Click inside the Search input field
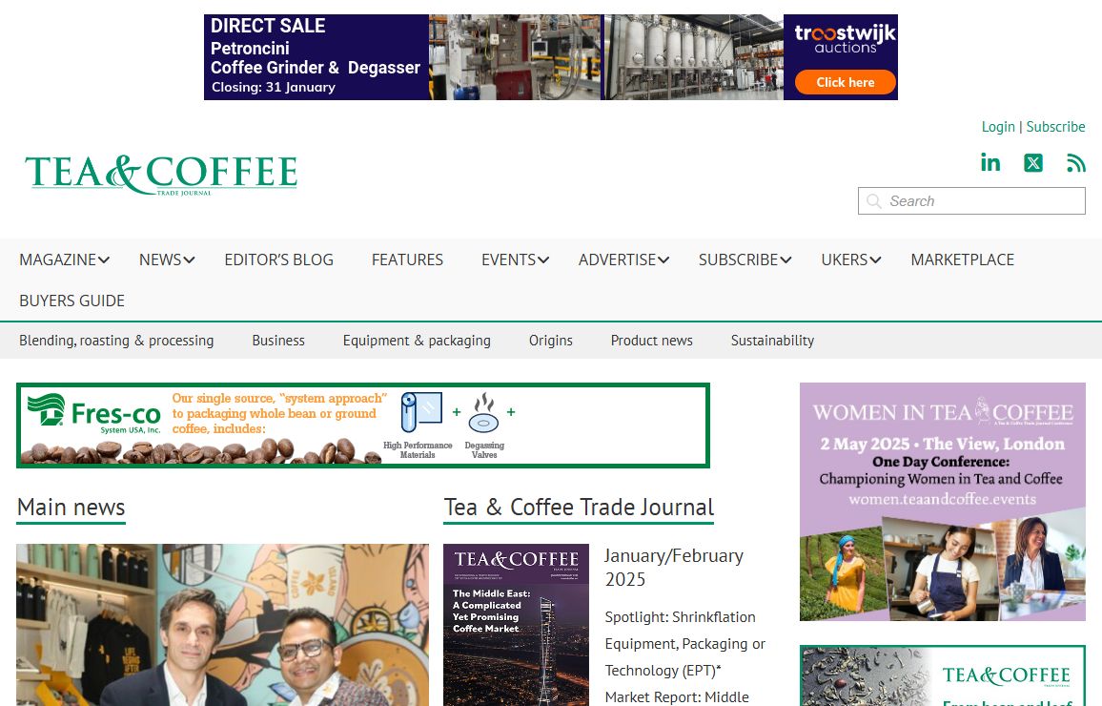Image resolution: width=1102 pixels, height=706 pixels. pos(971,201)
